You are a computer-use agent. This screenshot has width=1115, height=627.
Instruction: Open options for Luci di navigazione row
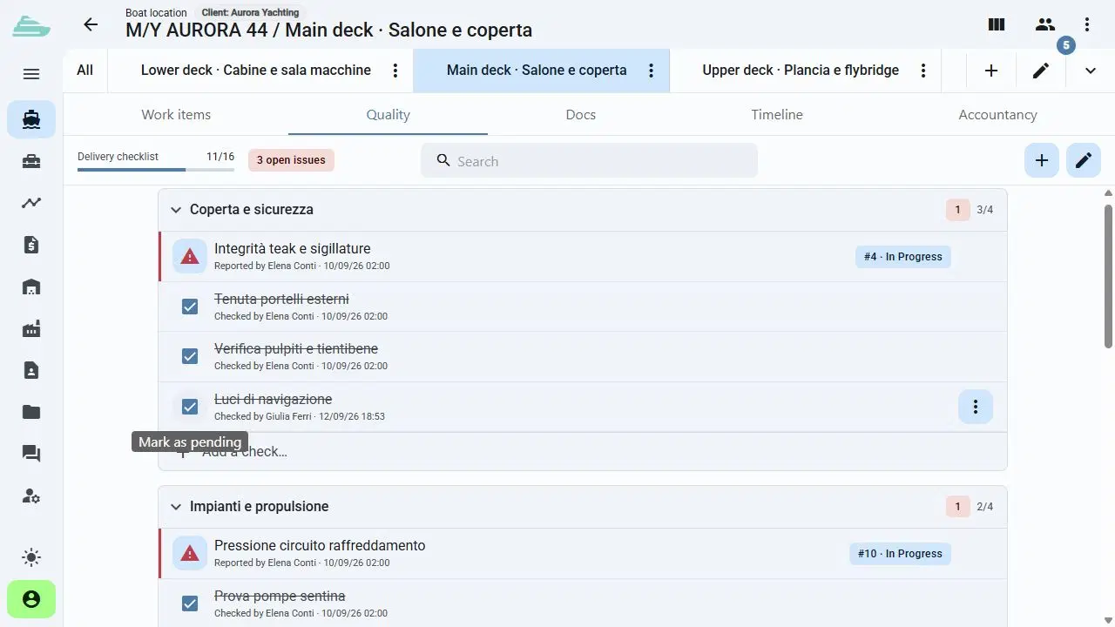976,407
